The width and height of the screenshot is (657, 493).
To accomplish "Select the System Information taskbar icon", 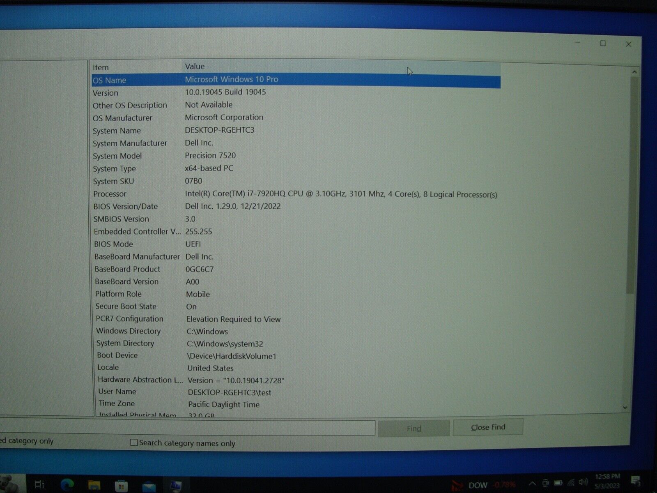I will [176, 486].
